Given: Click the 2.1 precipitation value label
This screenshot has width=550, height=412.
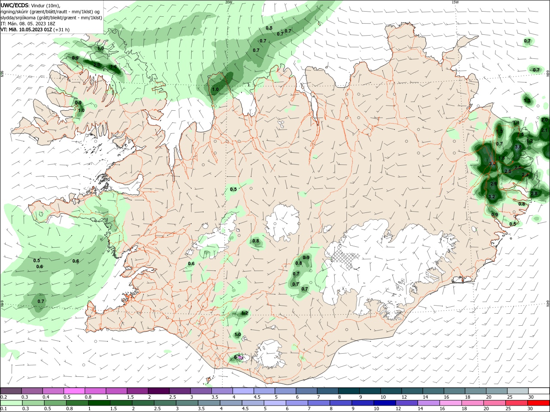Looking at the screenshot, I should coord(545,130).
